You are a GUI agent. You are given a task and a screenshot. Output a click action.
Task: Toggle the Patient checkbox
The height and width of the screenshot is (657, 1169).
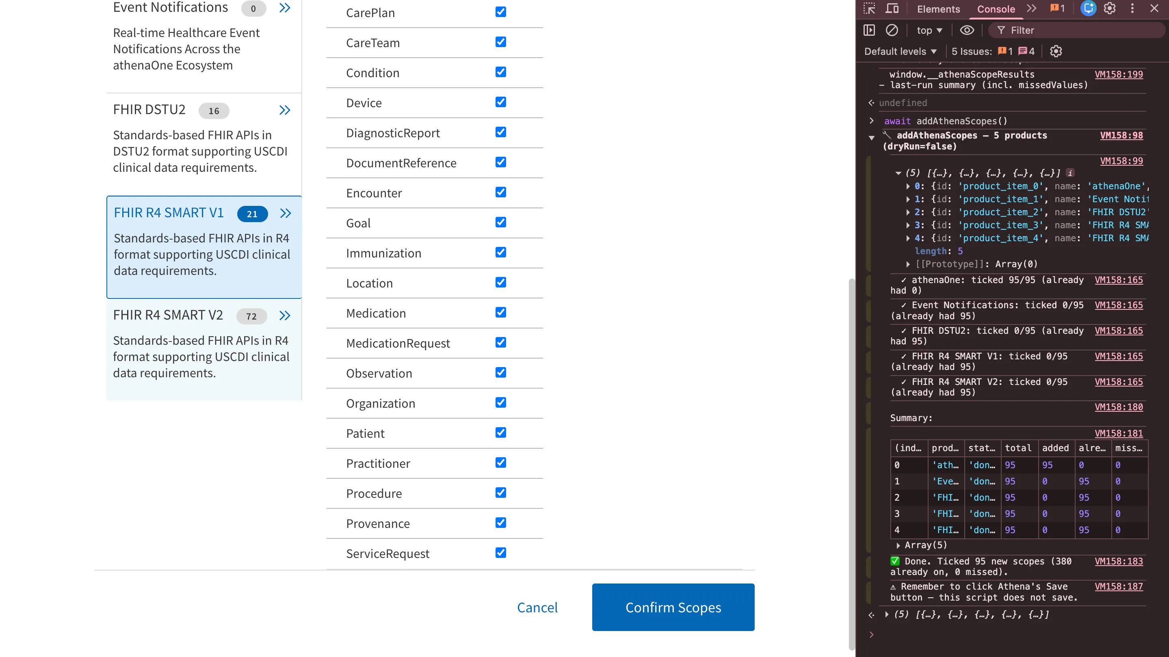click(x=500, y=432)
